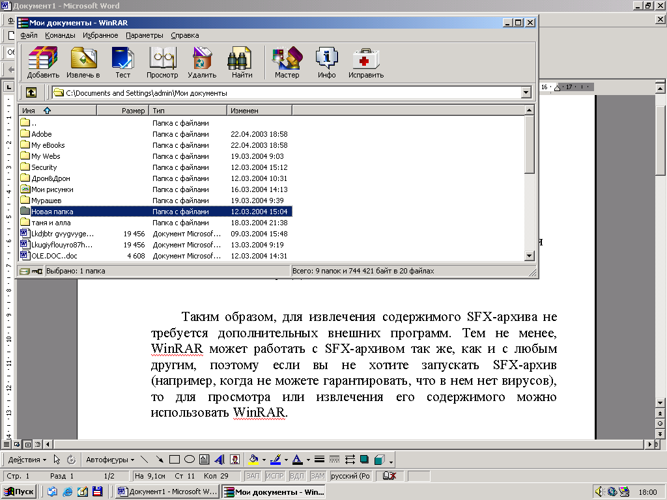
Task: Select the My eBooks folder
Action: 156,145
